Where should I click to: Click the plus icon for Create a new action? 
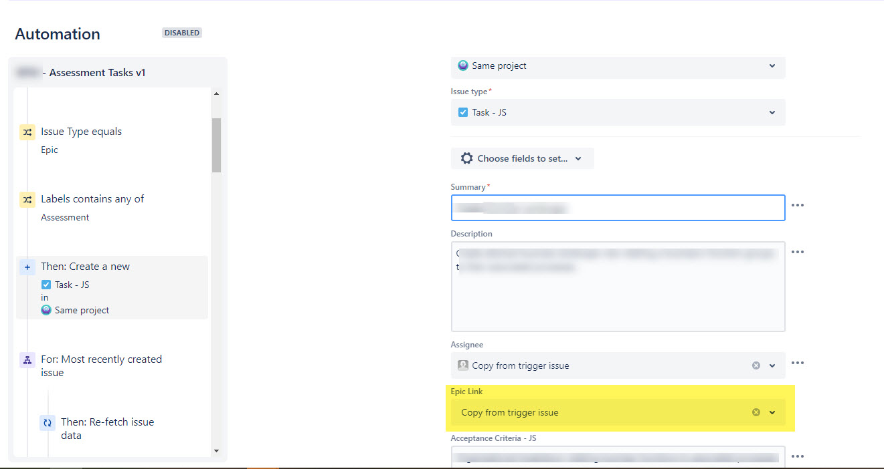point(27,267)
